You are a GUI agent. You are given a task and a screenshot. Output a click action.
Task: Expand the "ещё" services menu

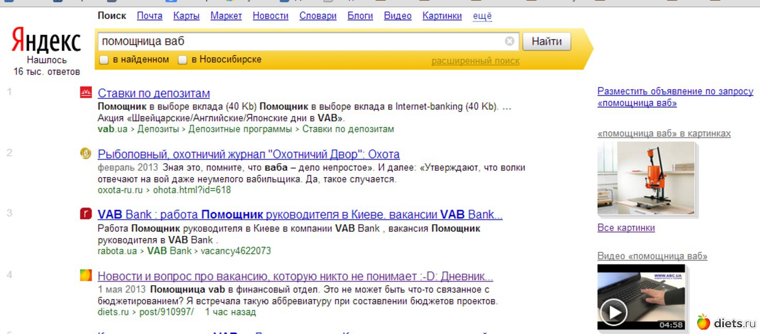(482, 16)
